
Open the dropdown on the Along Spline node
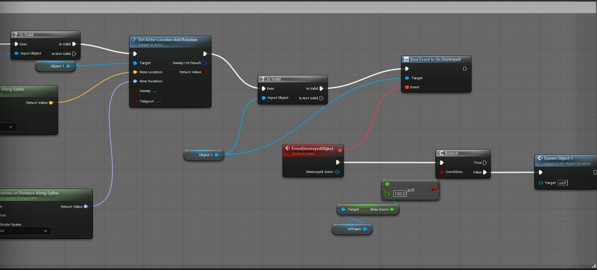click(x=9, y=127)
